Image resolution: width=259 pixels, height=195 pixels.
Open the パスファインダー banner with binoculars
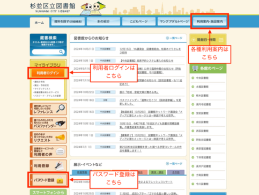click(48, 123)
